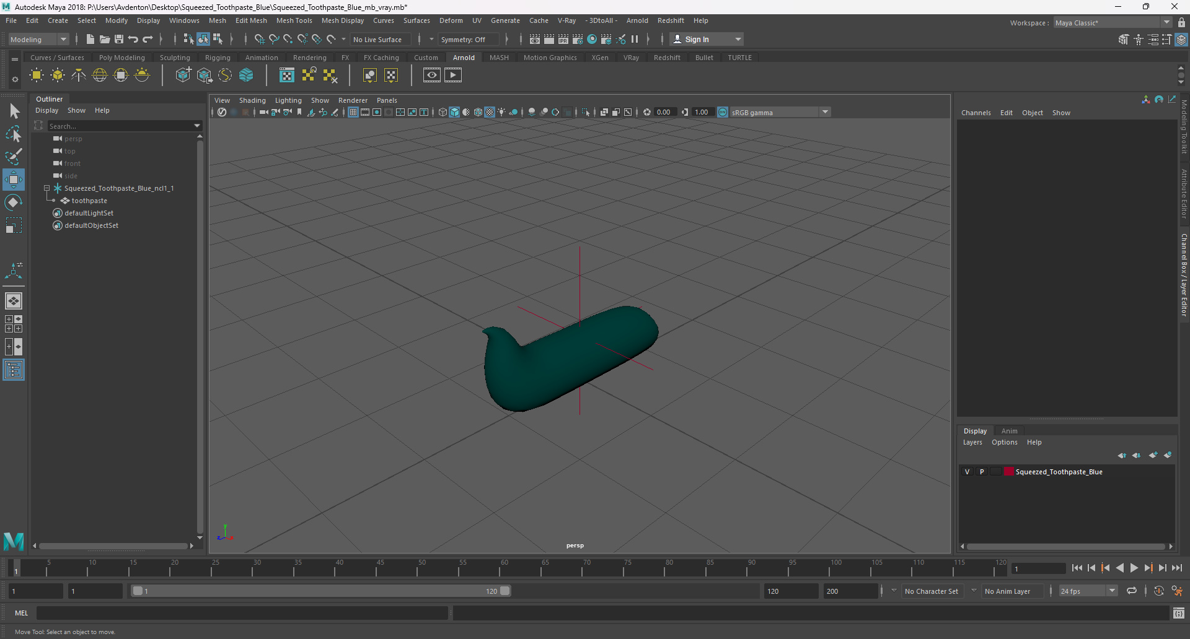This screenshot has width=1190, height=639.
Task: Click the No Live Surface field
Action: pos(380,40)
